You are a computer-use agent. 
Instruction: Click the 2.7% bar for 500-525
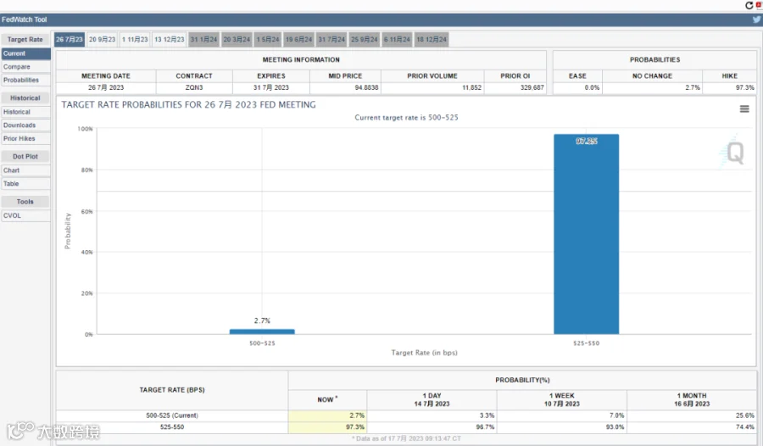[x=262, y=332]
